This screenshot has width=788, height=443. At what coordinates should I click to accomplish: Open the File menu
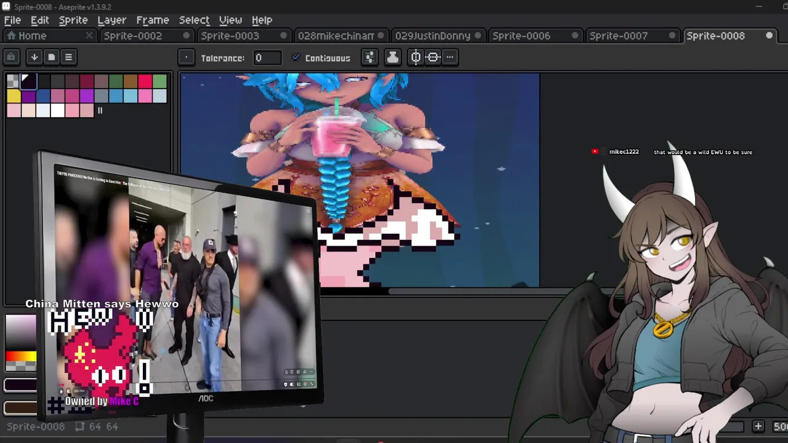coord(12,20)
